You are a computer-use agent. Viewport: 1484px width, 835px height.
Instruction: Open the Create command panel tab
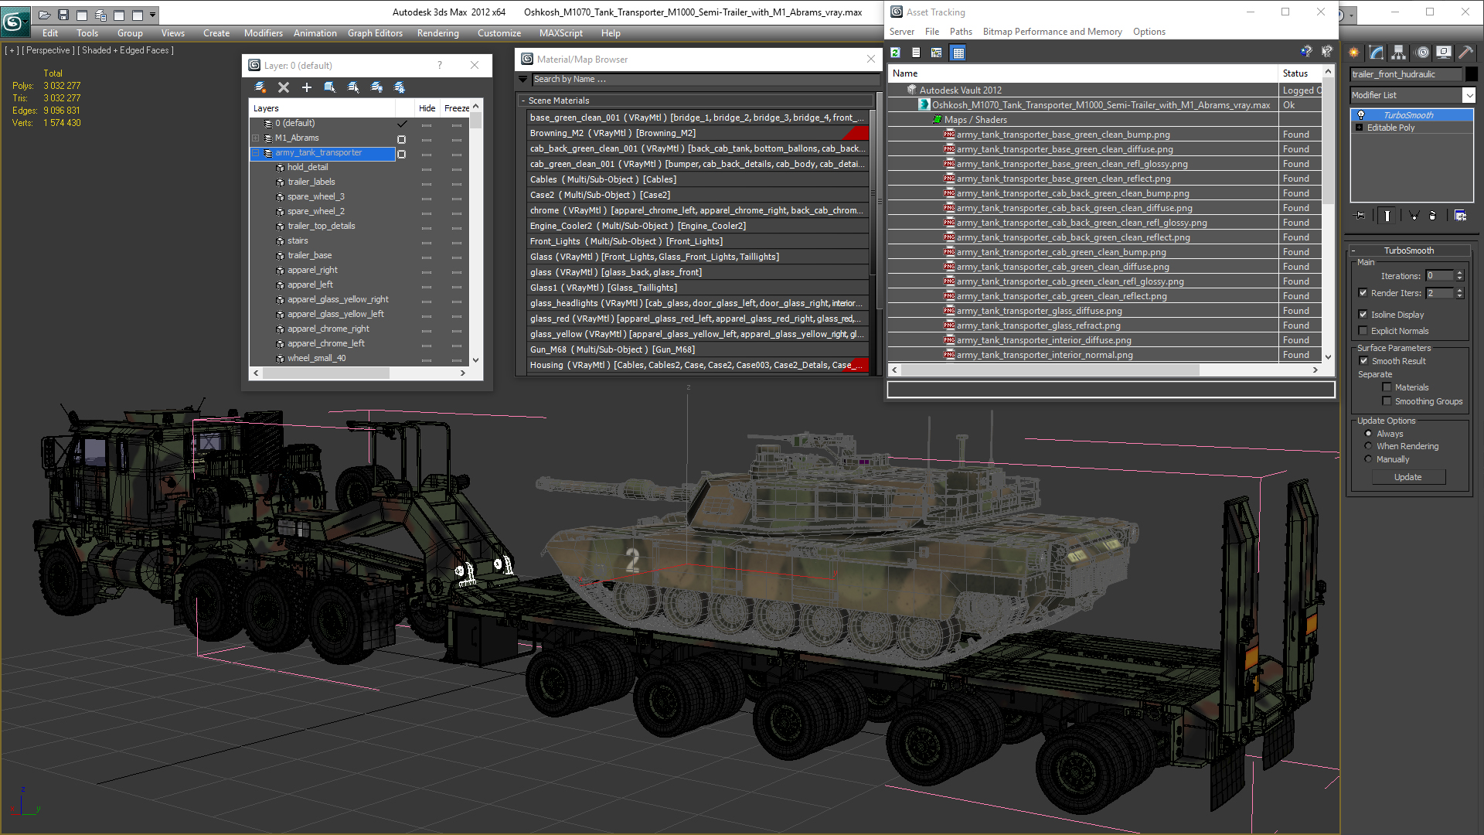tap(1354, 53)
